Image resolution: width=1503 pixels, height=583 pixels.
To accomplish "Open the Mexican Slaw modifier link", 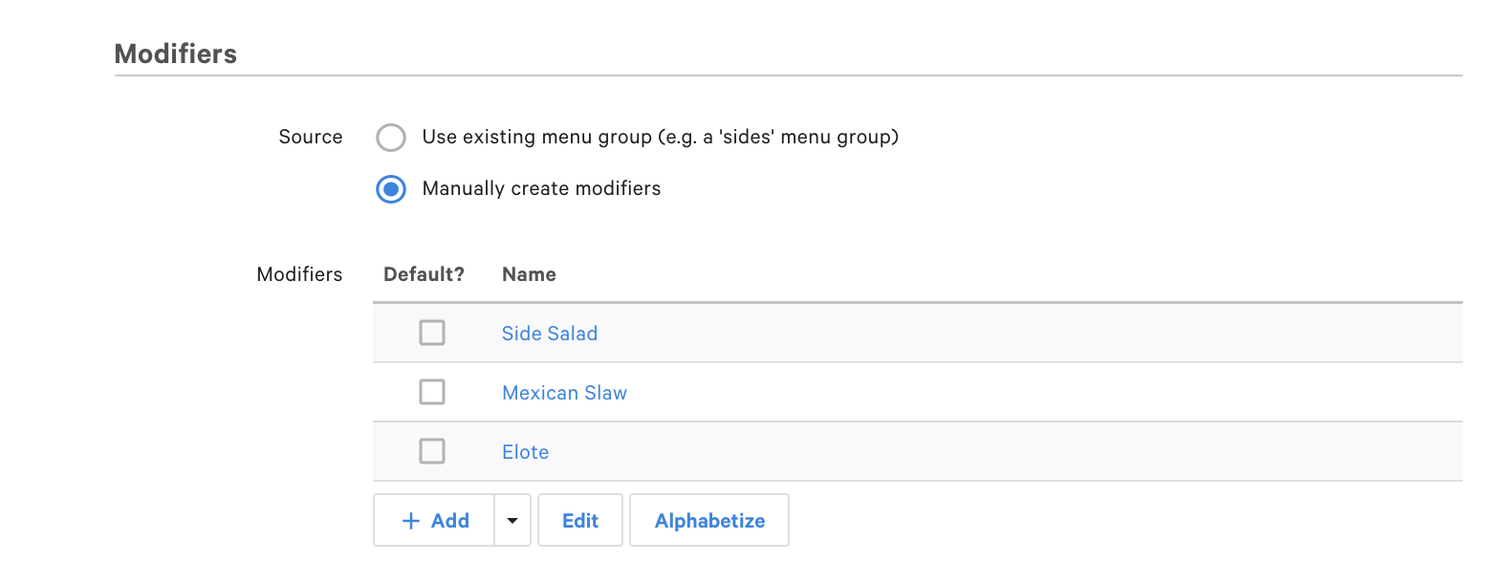I will click(564, 393).
